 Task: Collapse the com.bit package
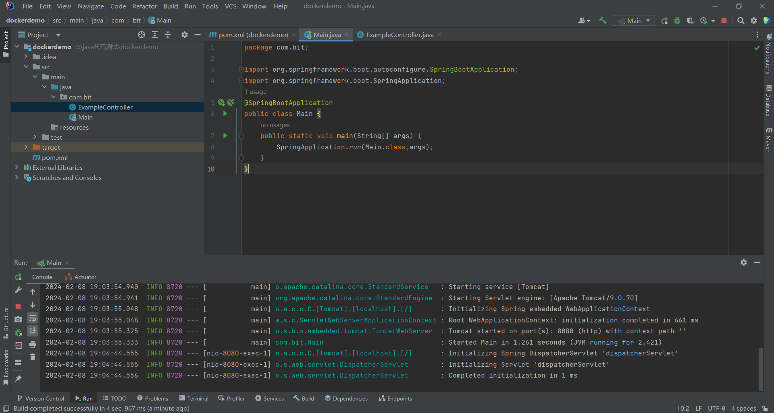click(53, 97)
